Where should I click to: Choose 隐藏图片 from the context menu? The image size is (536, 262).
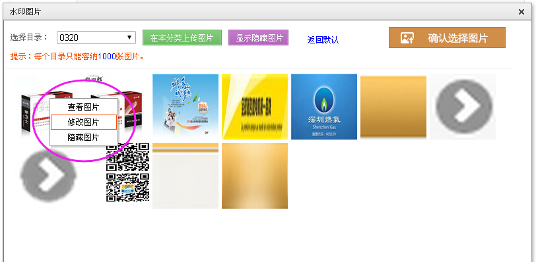[83, 138]
